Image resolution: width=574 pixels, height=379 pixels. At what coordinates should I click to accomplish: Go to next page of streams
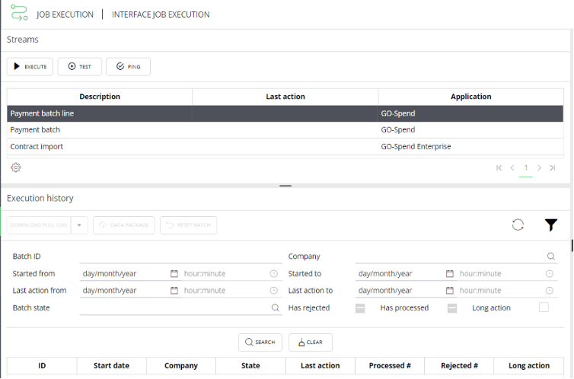click(x=539, y=167)
